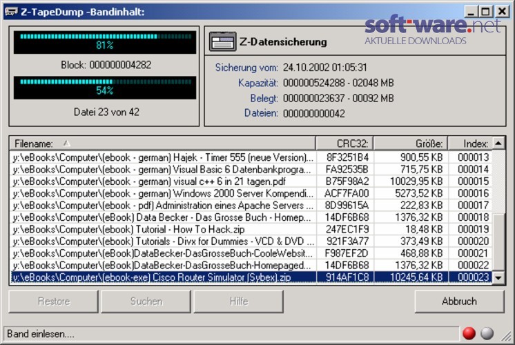Click the Hilfe button

click(x=239, y=301)
